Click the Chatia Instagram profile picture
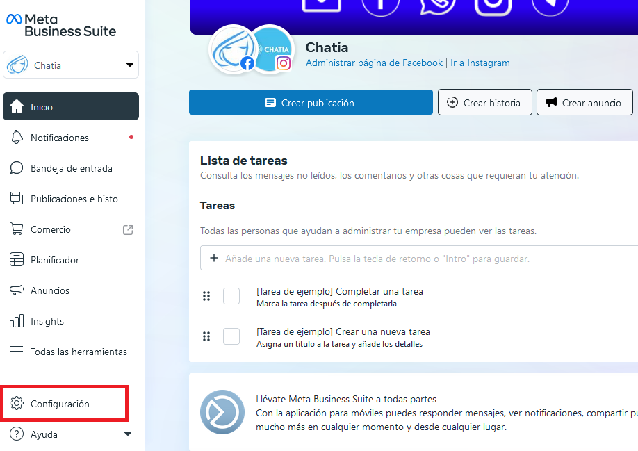 [x=273, y=49]
